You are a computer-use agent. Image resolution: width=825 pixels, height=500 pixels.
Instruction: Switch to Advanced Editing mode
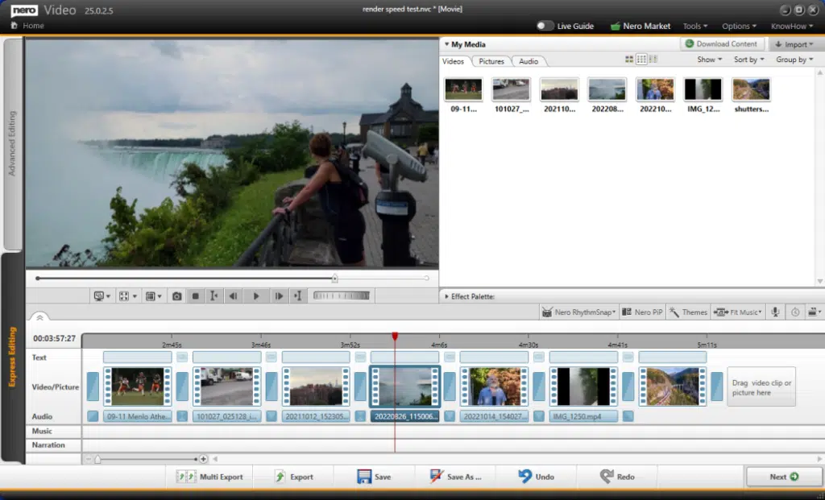click(x=13, y=143)
